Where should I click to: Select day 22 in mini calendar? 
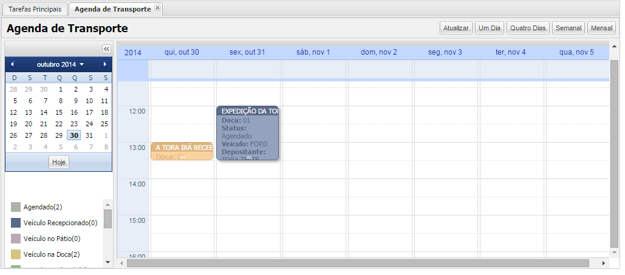point(59,124)
